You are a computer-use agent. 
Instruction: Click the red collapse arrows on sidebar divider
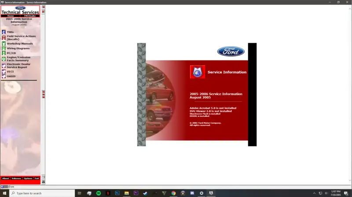click(43, 94)
